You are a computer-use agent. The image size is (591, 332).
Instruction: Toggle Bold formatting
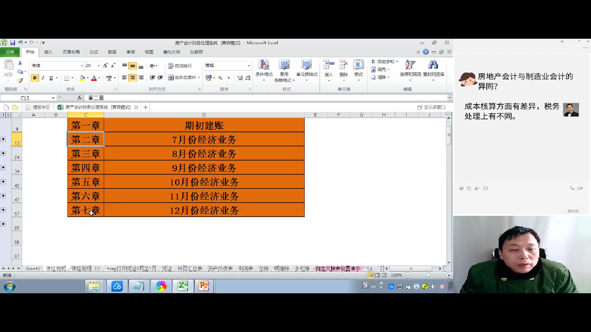point(35,78)
